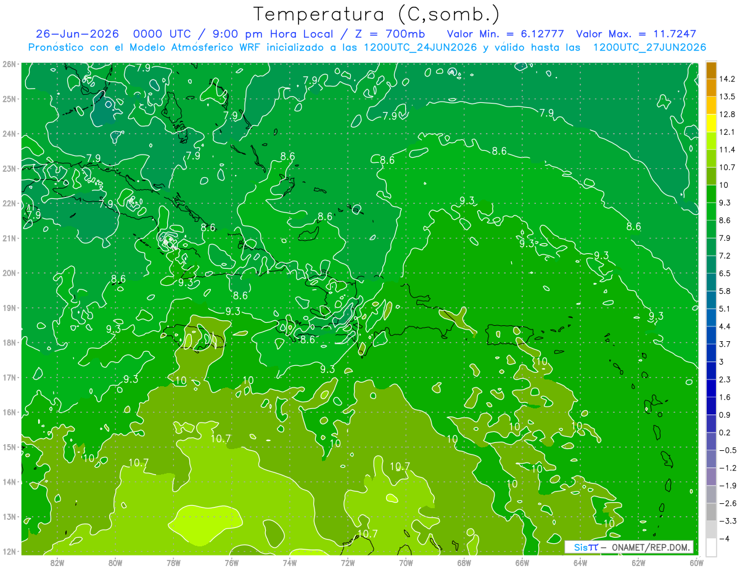Click the 78W longitude axis label

[x=173, y=562]
